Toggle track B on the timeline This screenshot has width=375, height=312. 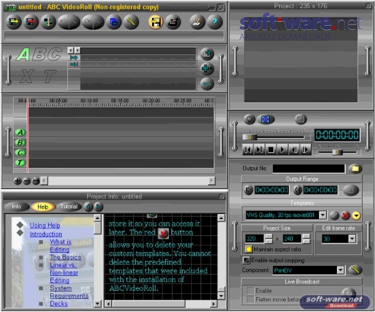click(x=20, y=142)
